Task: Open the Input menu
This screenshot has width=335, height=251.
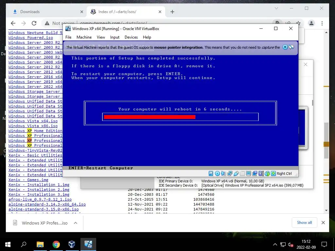Action: [115, 37]
